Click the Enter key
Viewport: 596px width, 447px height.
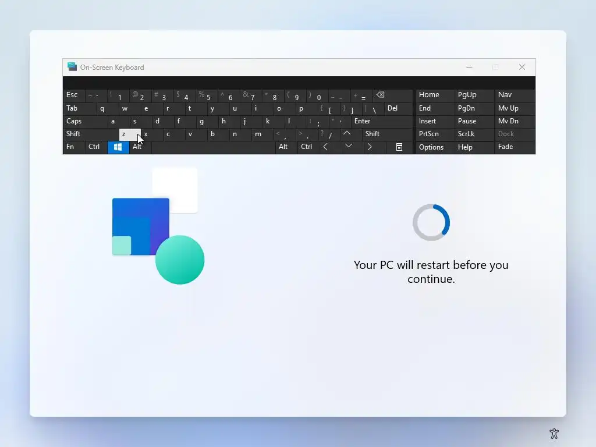click(382, 121)
